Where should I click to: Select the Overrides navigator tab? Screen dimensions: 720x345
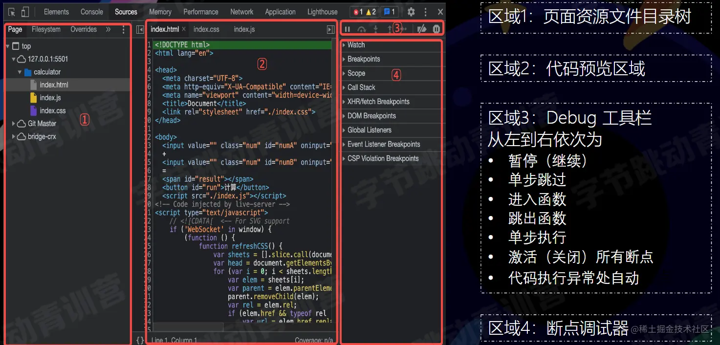pyautogui.click(x=84, y=29)
